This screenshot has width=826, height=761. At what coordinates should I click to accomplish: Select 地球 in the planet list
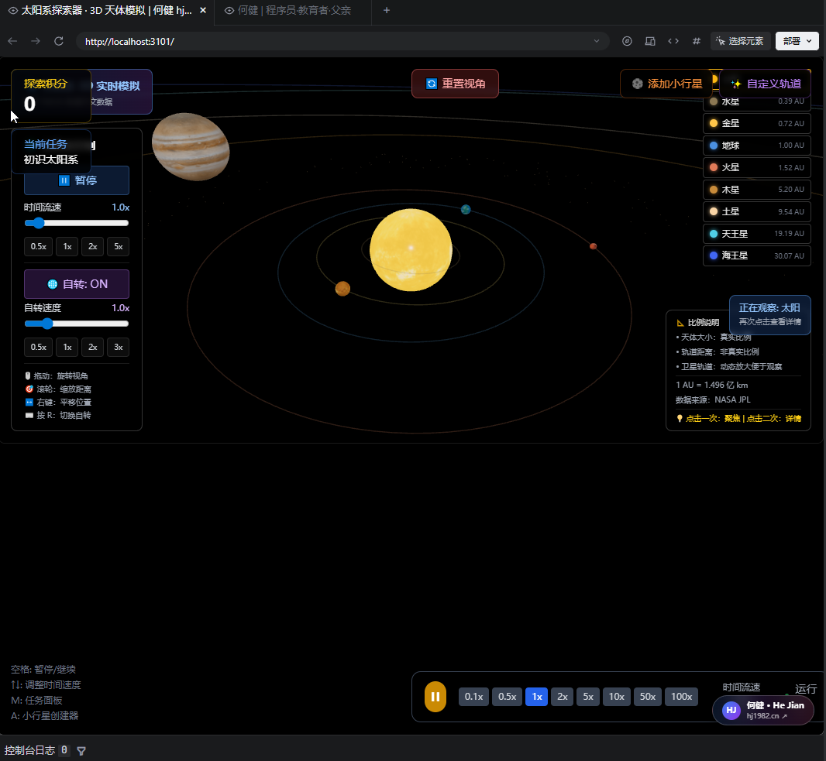coord(757,146)
